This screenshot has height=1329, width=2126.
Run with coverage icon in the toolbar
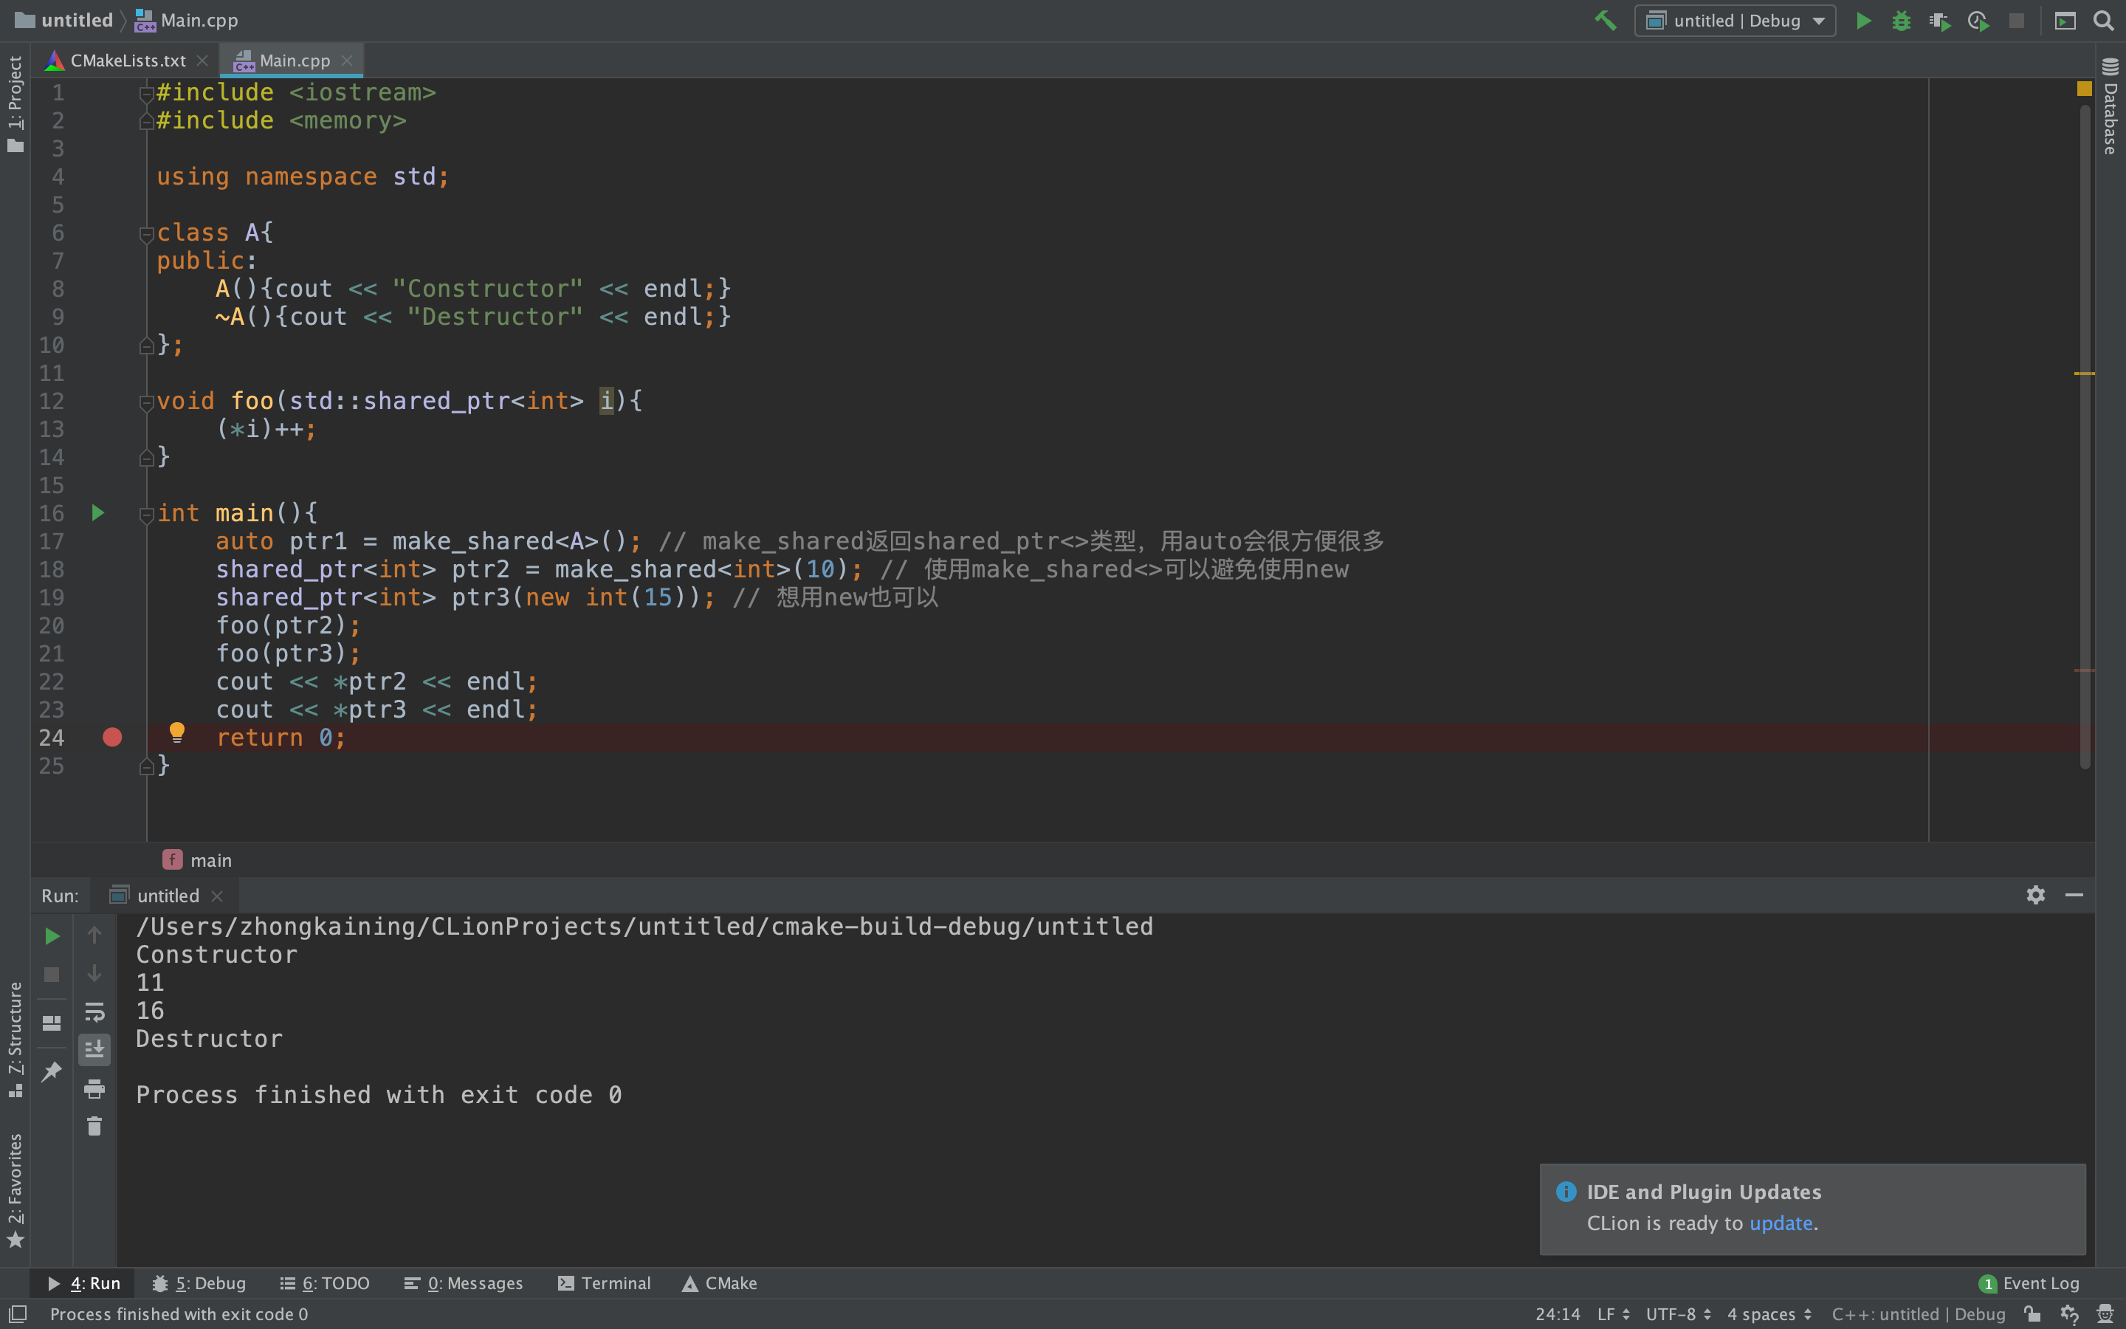[1940, 20]
